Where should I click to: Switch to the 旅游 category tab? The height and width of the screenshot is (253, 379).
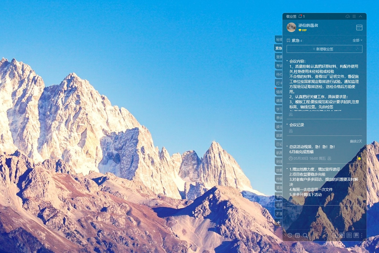[x=278, y=135]
